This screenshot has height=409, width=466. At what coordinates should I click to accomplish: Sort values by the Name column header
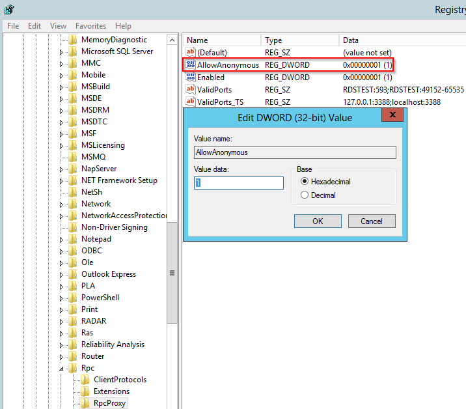pos(222,40)
